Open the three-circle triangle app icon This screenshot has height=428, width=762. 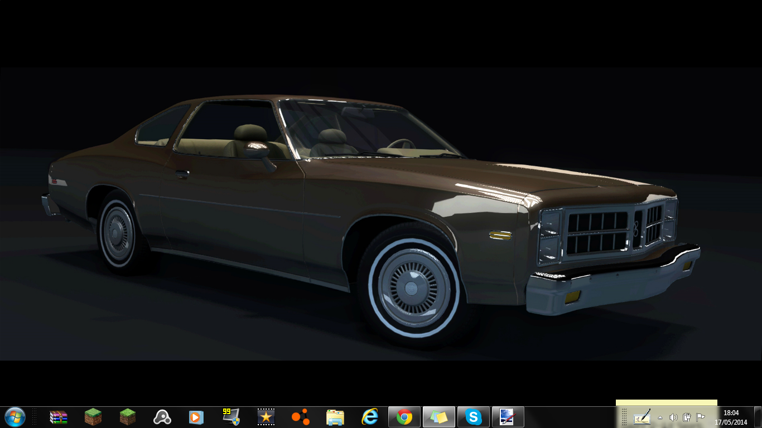[x=162, y=417]
